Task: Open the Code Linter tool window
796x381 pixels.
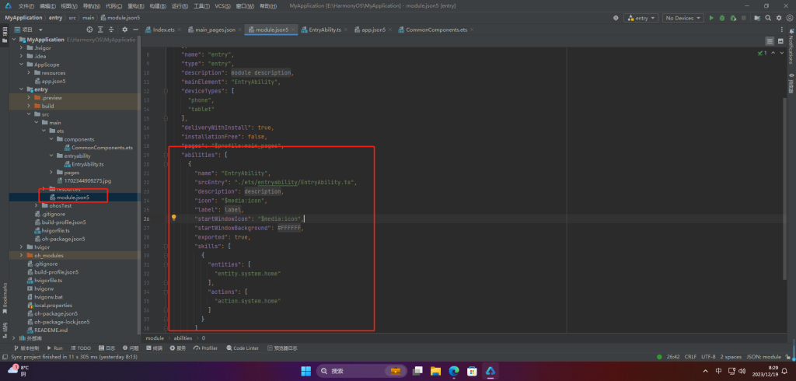Action: (243, 348)
